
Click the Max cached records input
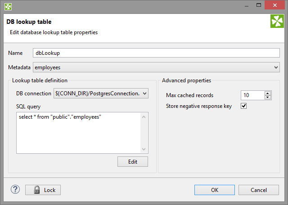(252, 95)
